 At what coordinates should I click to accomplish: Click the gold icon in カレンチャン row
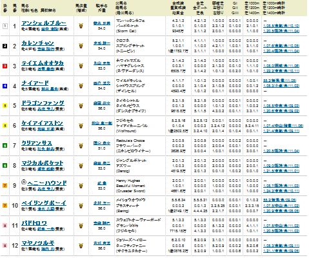81,46
